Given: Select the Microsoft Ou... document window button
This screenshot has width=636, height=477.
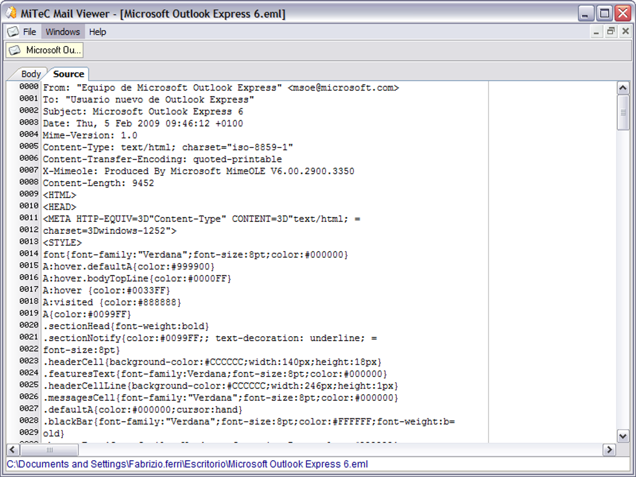Looking at the screenshot, I should (x=45, y=51).
